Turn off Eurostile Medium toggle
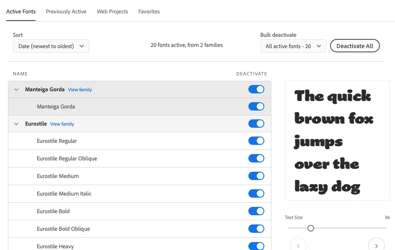395x250 pixels. 256,176
